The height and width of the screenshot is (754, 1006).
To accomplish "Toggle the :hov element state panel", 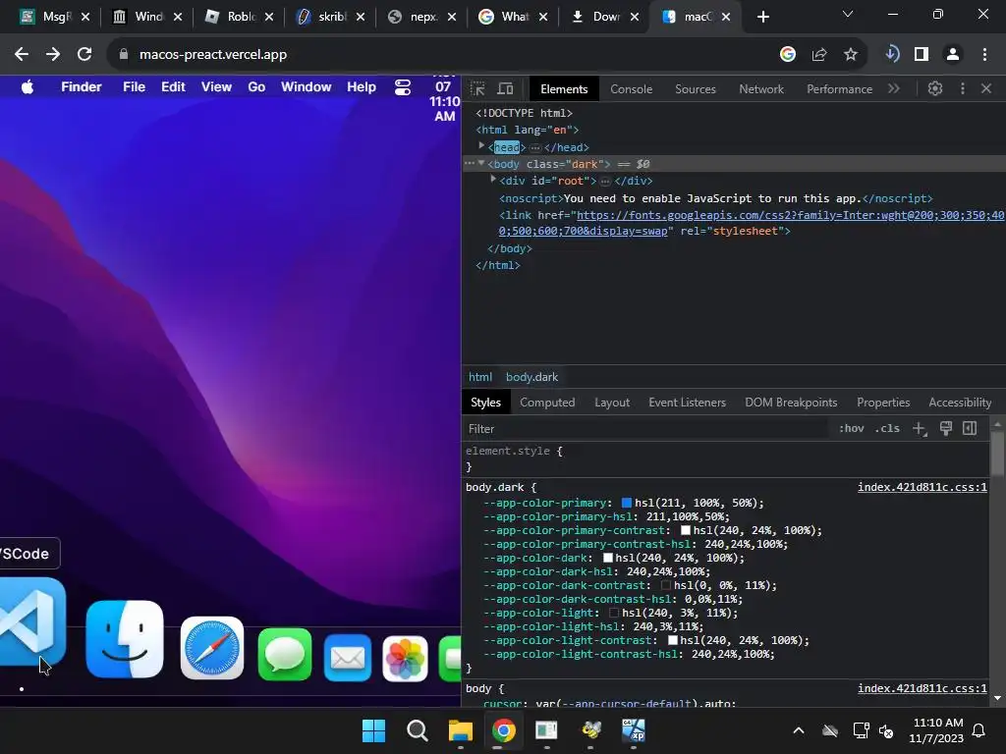I will (852, 428).
